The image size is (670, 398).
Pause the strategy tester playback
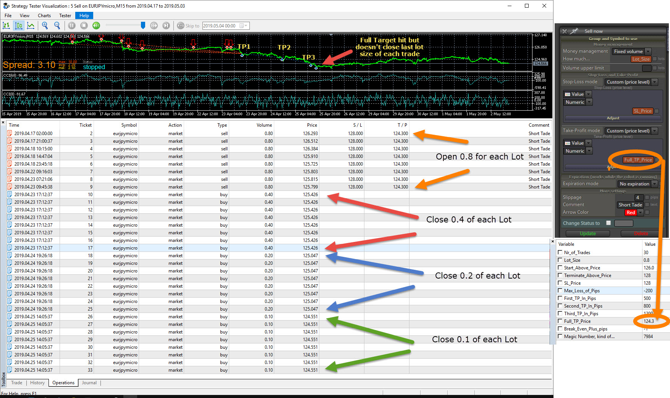pyautogui.click(x=72, y=26)
